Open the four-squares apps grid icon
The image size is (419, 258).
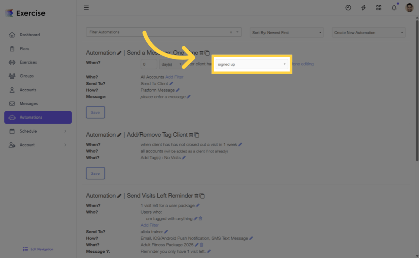(379, 7)
